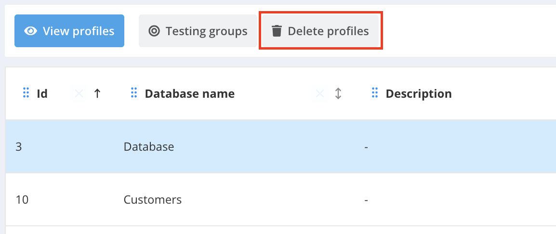The height and width of the screenshot is (234, 556).
Task: Grab the Description column drag handle
Action: (x=375, y=93)
